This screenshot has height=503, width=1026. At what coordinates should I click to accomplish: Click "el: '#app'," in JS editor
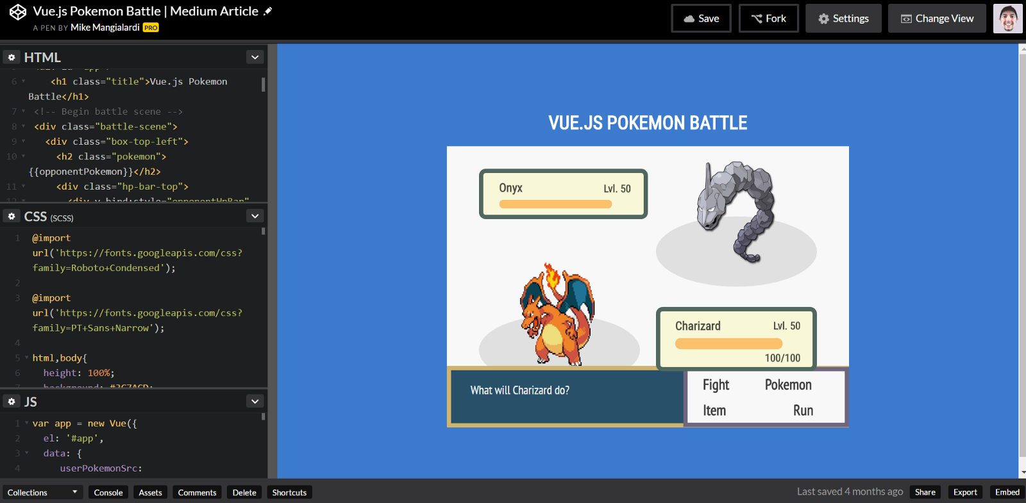(x=73, y=438)
